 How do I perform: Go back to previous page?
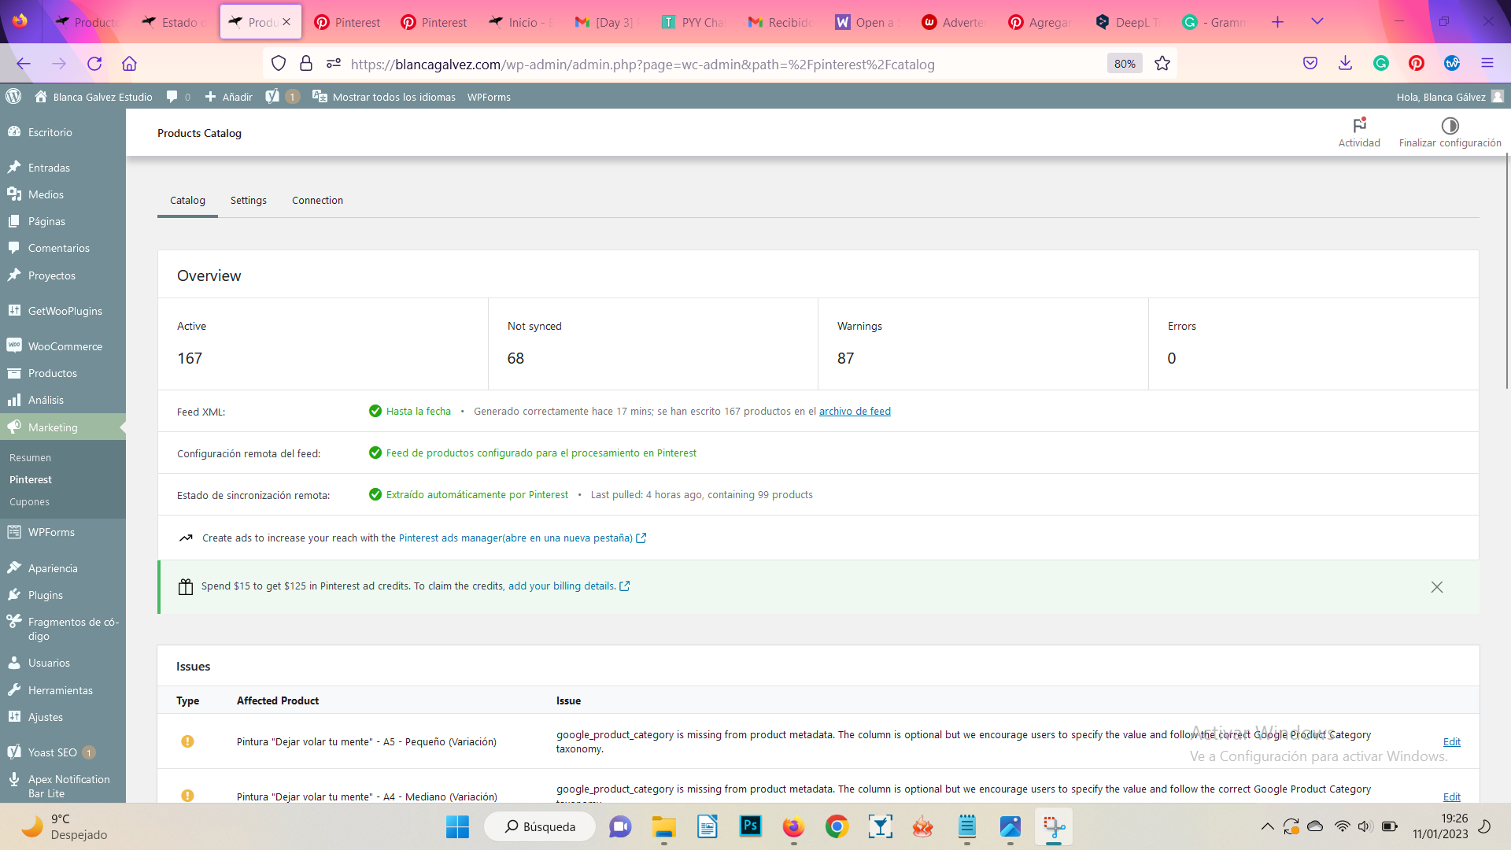pos(24,64)
